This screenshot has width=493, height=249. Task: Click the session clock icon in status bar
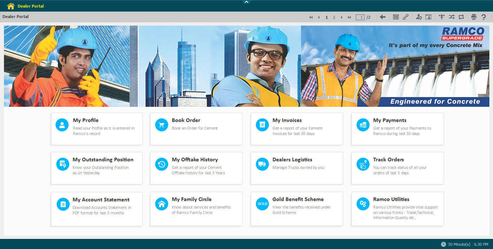pos(443,244)
